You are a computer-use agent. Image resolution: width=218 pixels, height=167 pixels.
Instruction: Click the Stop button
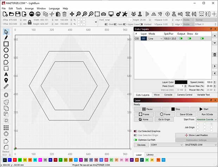pyautogui.click(x=175, y=109)
